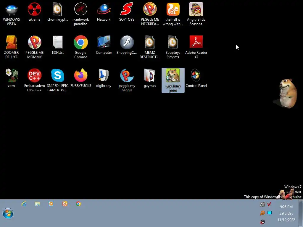The height and width of the screenshot is (227, 303).
Task: Select the r-antiwork paradise shortcut
Action: point(80,14)
